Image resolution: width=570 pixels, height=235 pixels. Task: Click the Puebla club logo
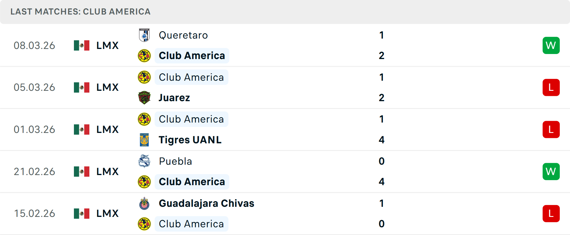tap(144, 162)
